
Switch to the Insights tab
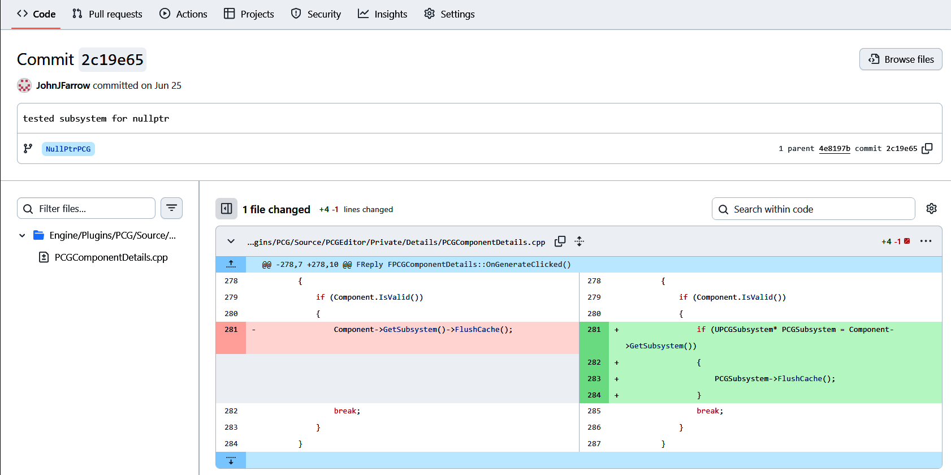pyautogui.click(x=383, y=14)
